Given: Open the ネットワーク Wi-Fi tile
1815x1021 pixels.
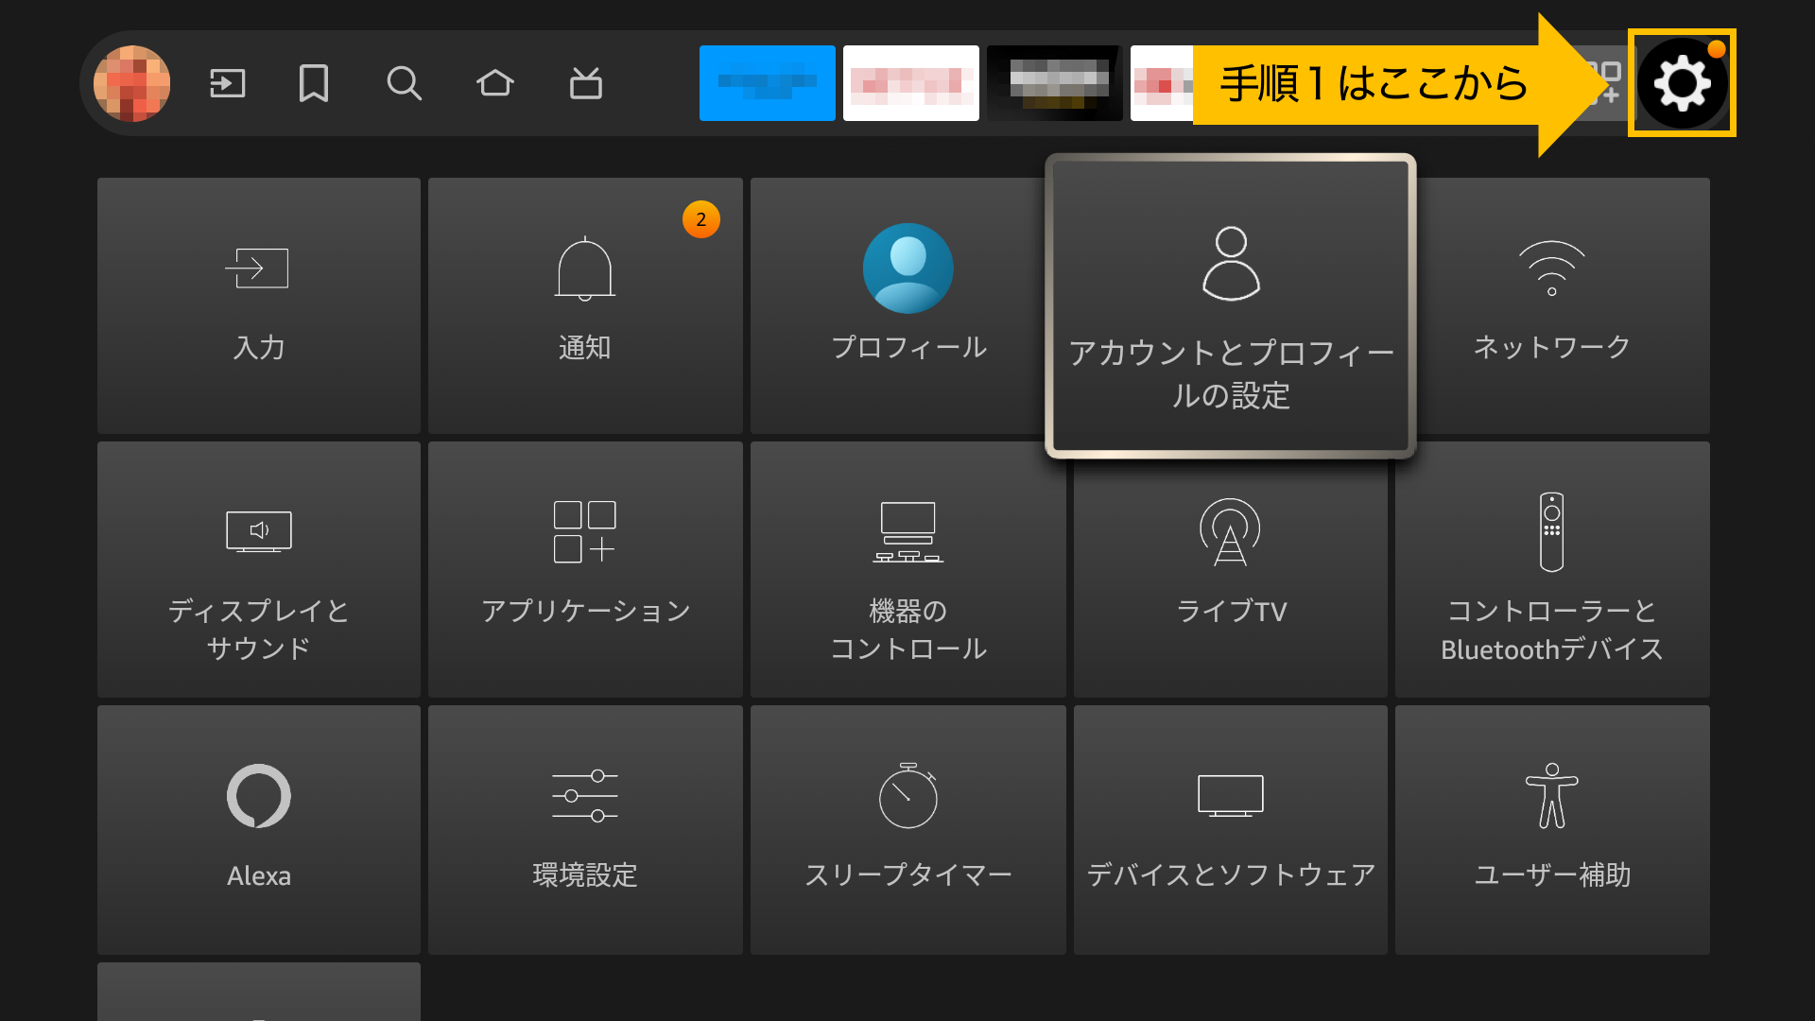Looking at the screenshot, I should click(x=1552, y=305).
